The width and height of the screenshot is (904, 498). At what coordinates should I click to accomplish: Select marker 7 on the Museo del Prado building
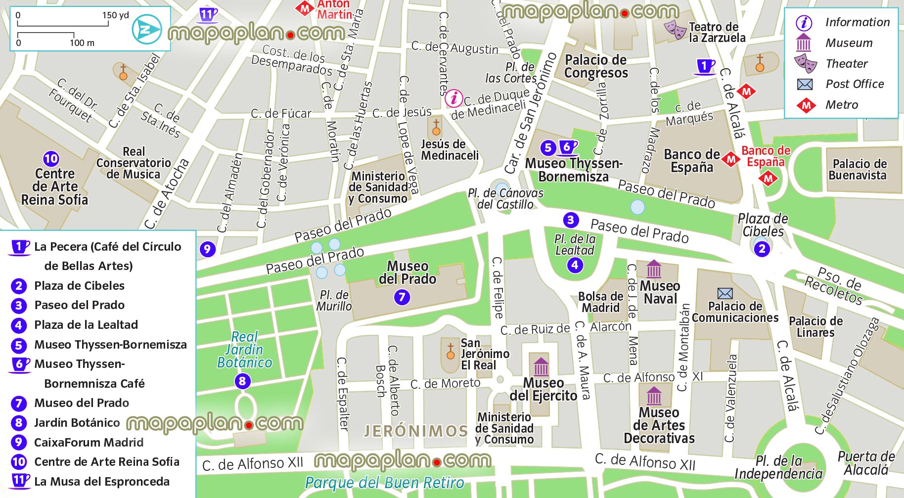pos(402,297)
